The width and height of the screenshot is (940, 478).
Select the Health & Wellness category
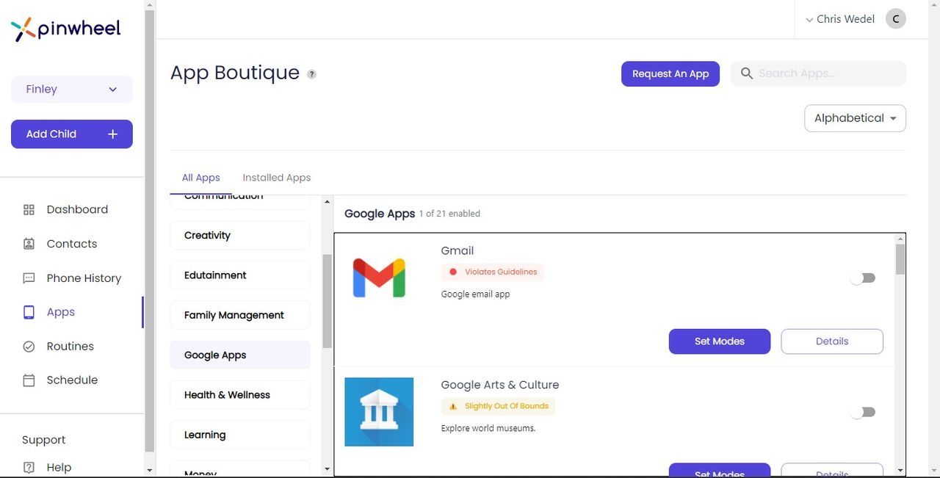coord(240,395)
